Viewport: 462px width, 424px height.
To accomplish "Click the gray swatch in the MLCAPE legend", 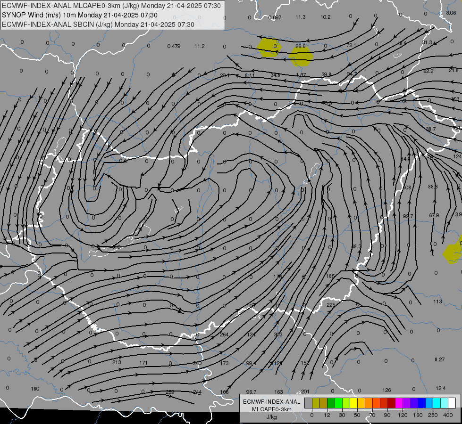I will (x=308, y=403).
